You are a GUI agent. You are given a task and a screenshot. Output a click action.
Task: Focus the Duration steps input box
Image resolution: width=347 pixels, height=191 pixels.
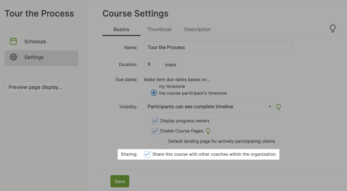[x=154, y=64]
